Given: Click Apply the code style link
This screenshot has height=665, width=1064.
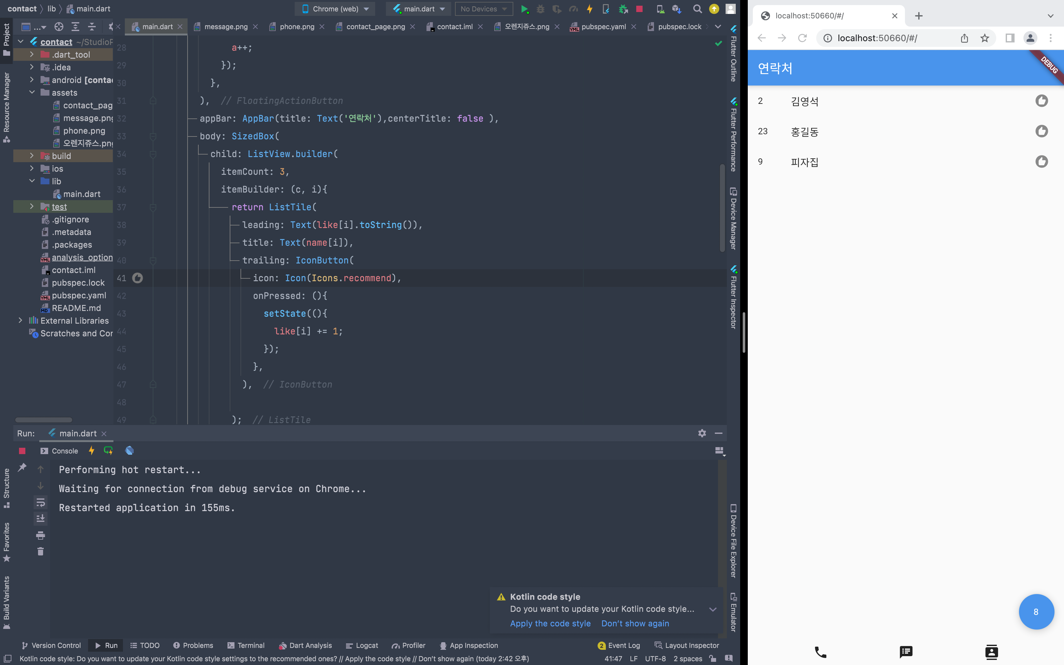Looking at the screenshot, I should point(550,623).
